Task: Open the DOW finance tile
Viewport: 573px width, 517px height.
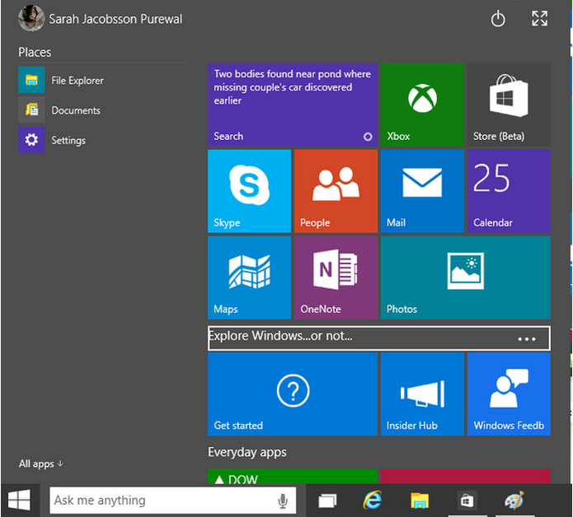Action: (293, 477)
